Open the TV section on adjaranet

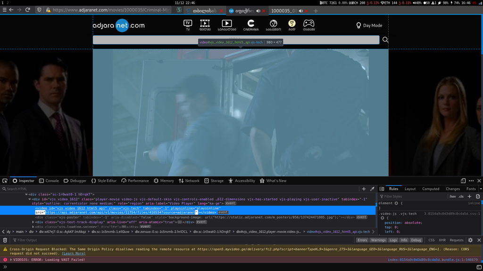coord(188,25)
